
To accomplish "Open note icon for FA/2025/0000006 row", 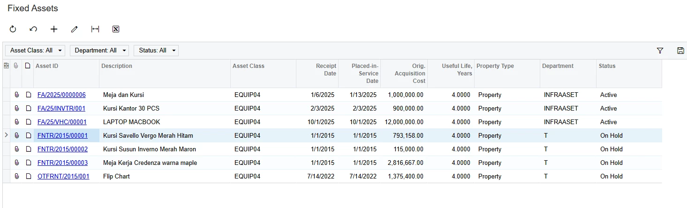I will coord(28,95).
